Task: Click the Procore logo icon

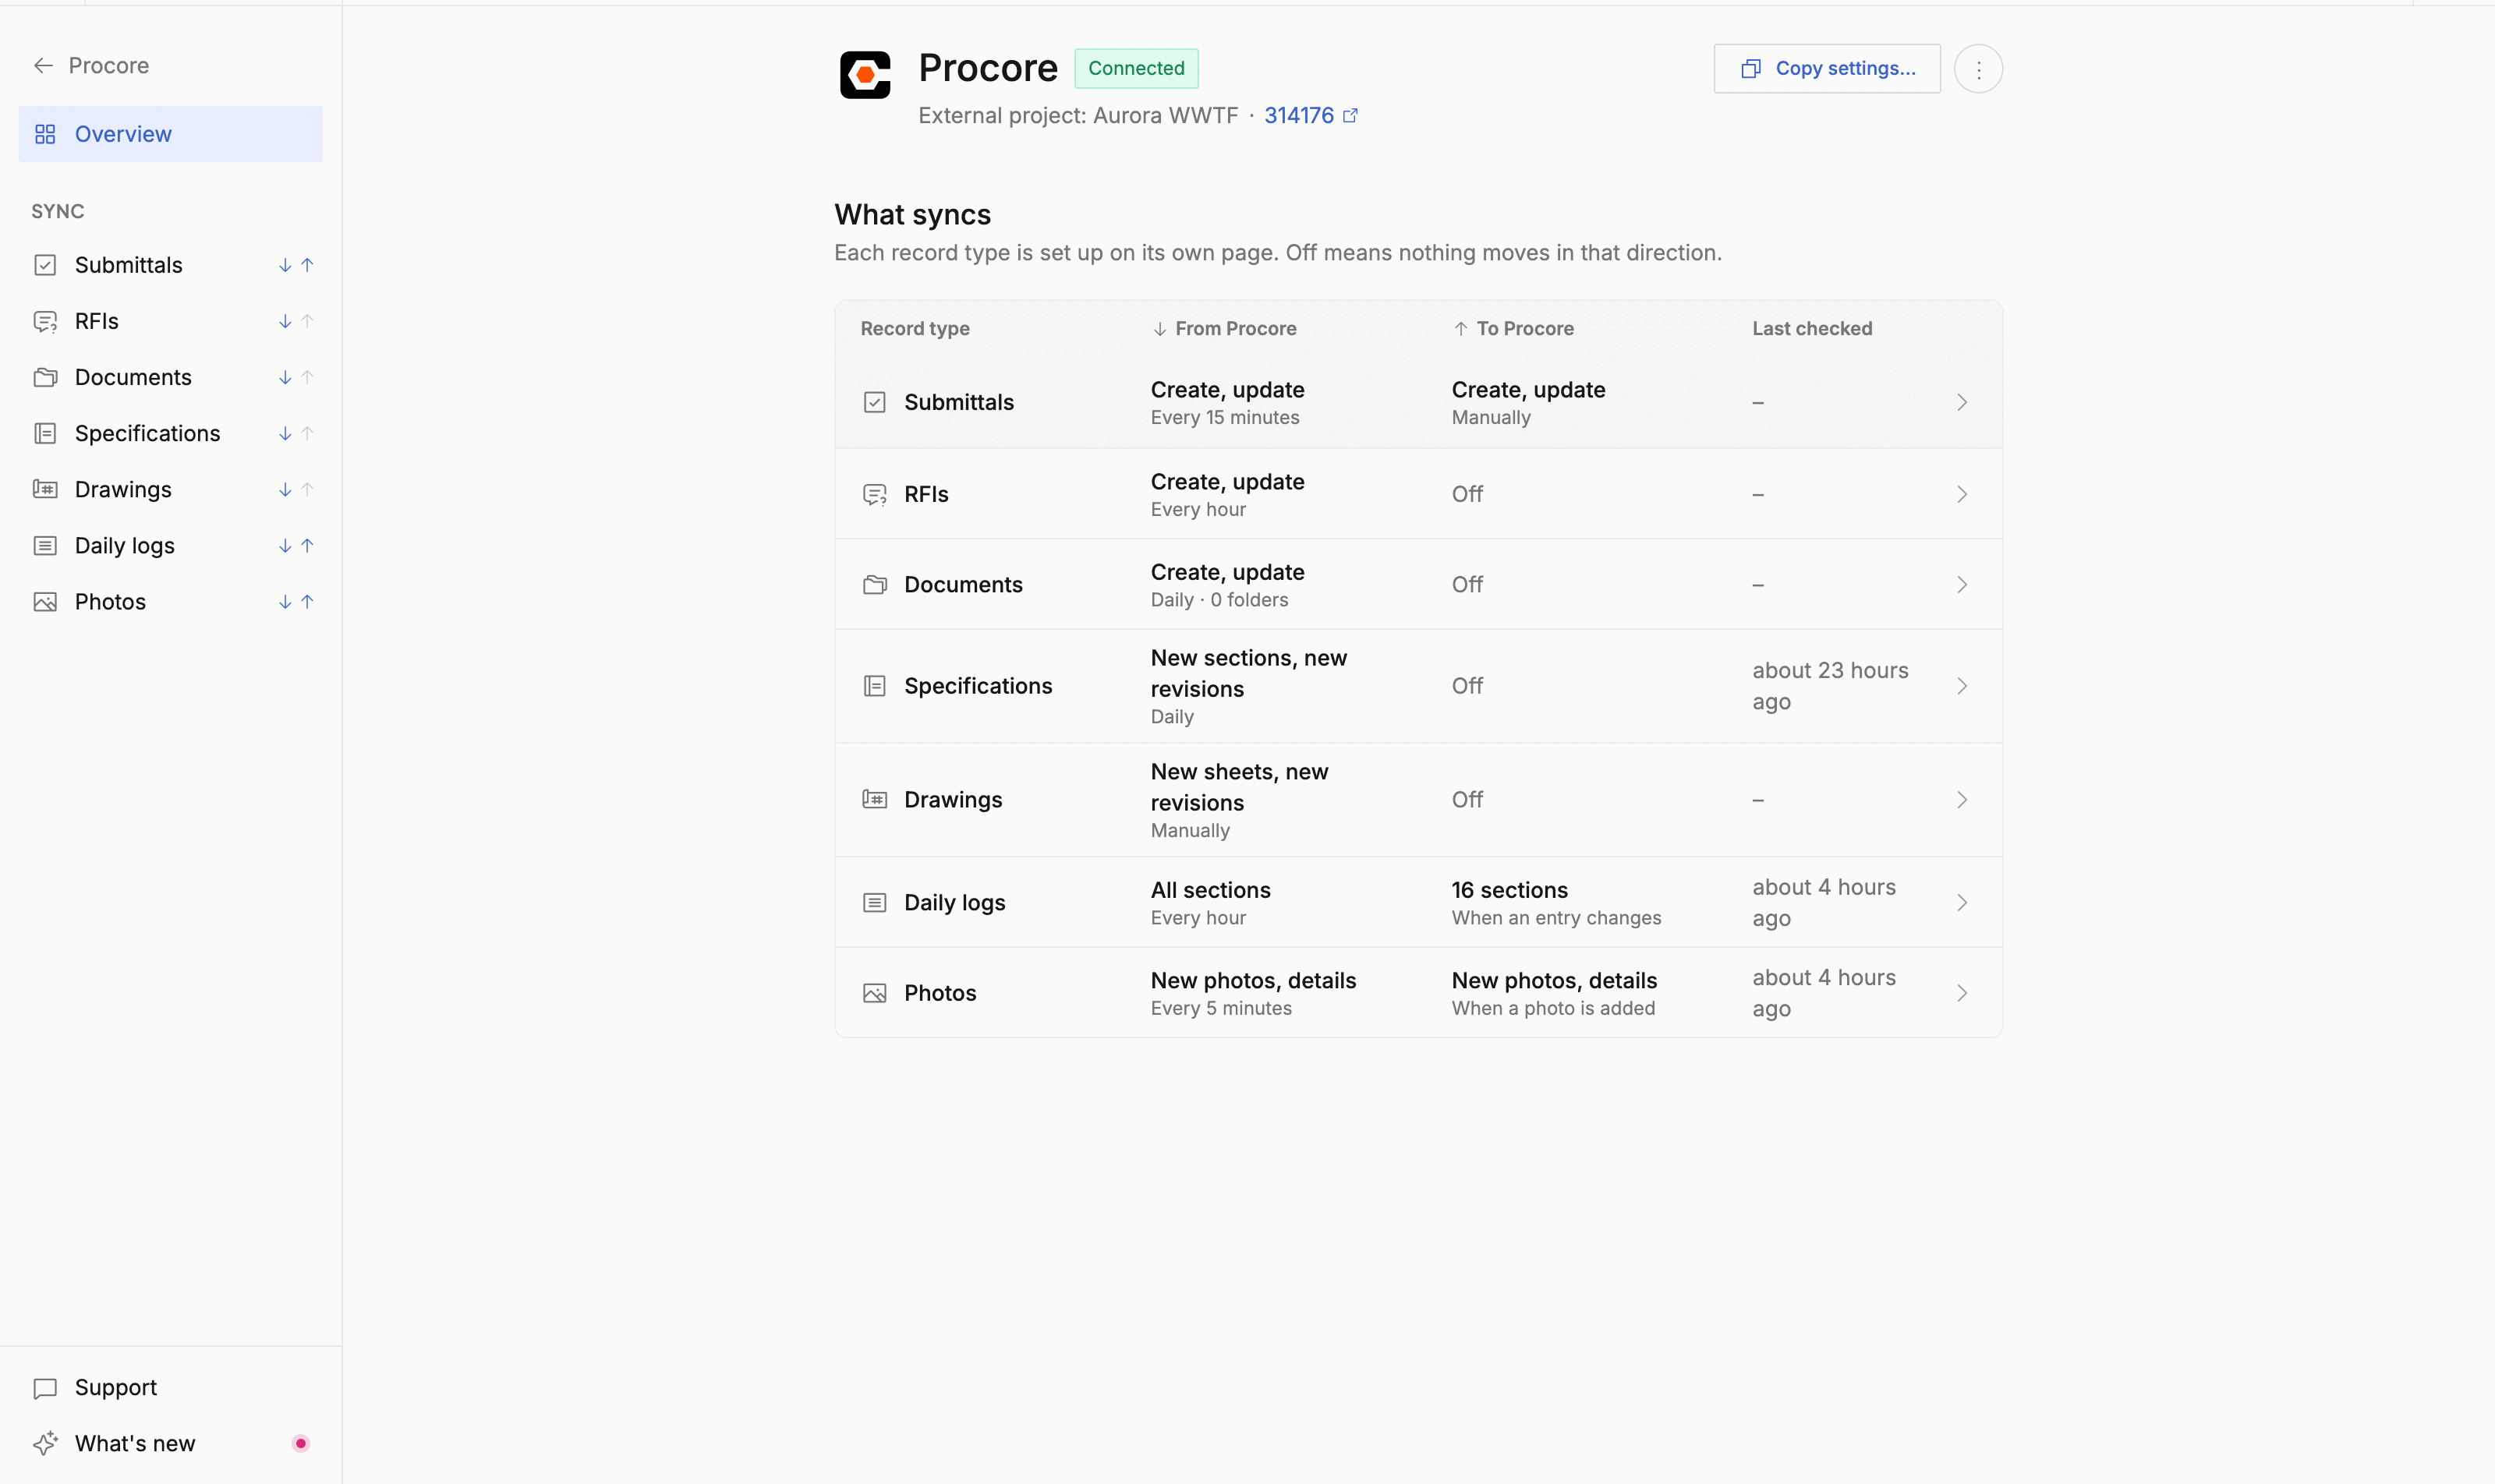Action: (865, 75)
